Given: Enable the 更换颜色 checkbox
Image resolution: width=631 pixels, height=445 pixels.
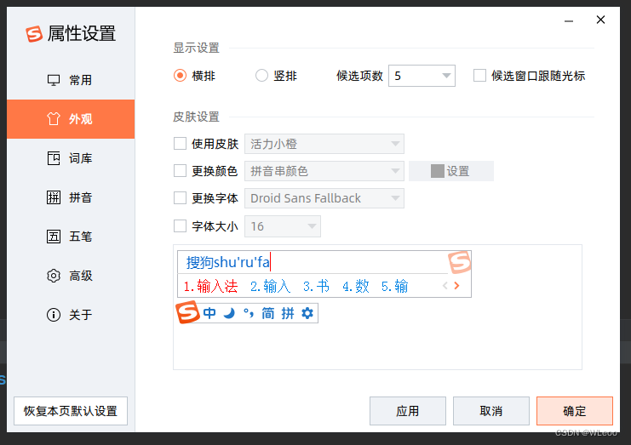Looking at the screenshot, I should (x=180, y=171).
